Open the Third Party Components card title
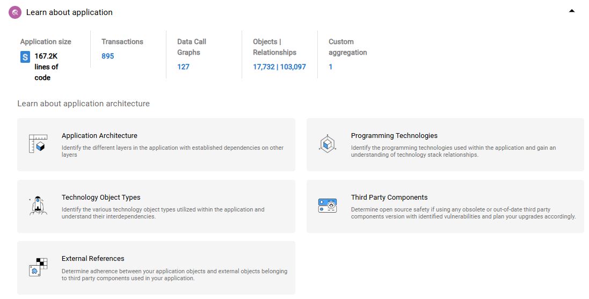The image size is (589, 299). tap(389, 198)
